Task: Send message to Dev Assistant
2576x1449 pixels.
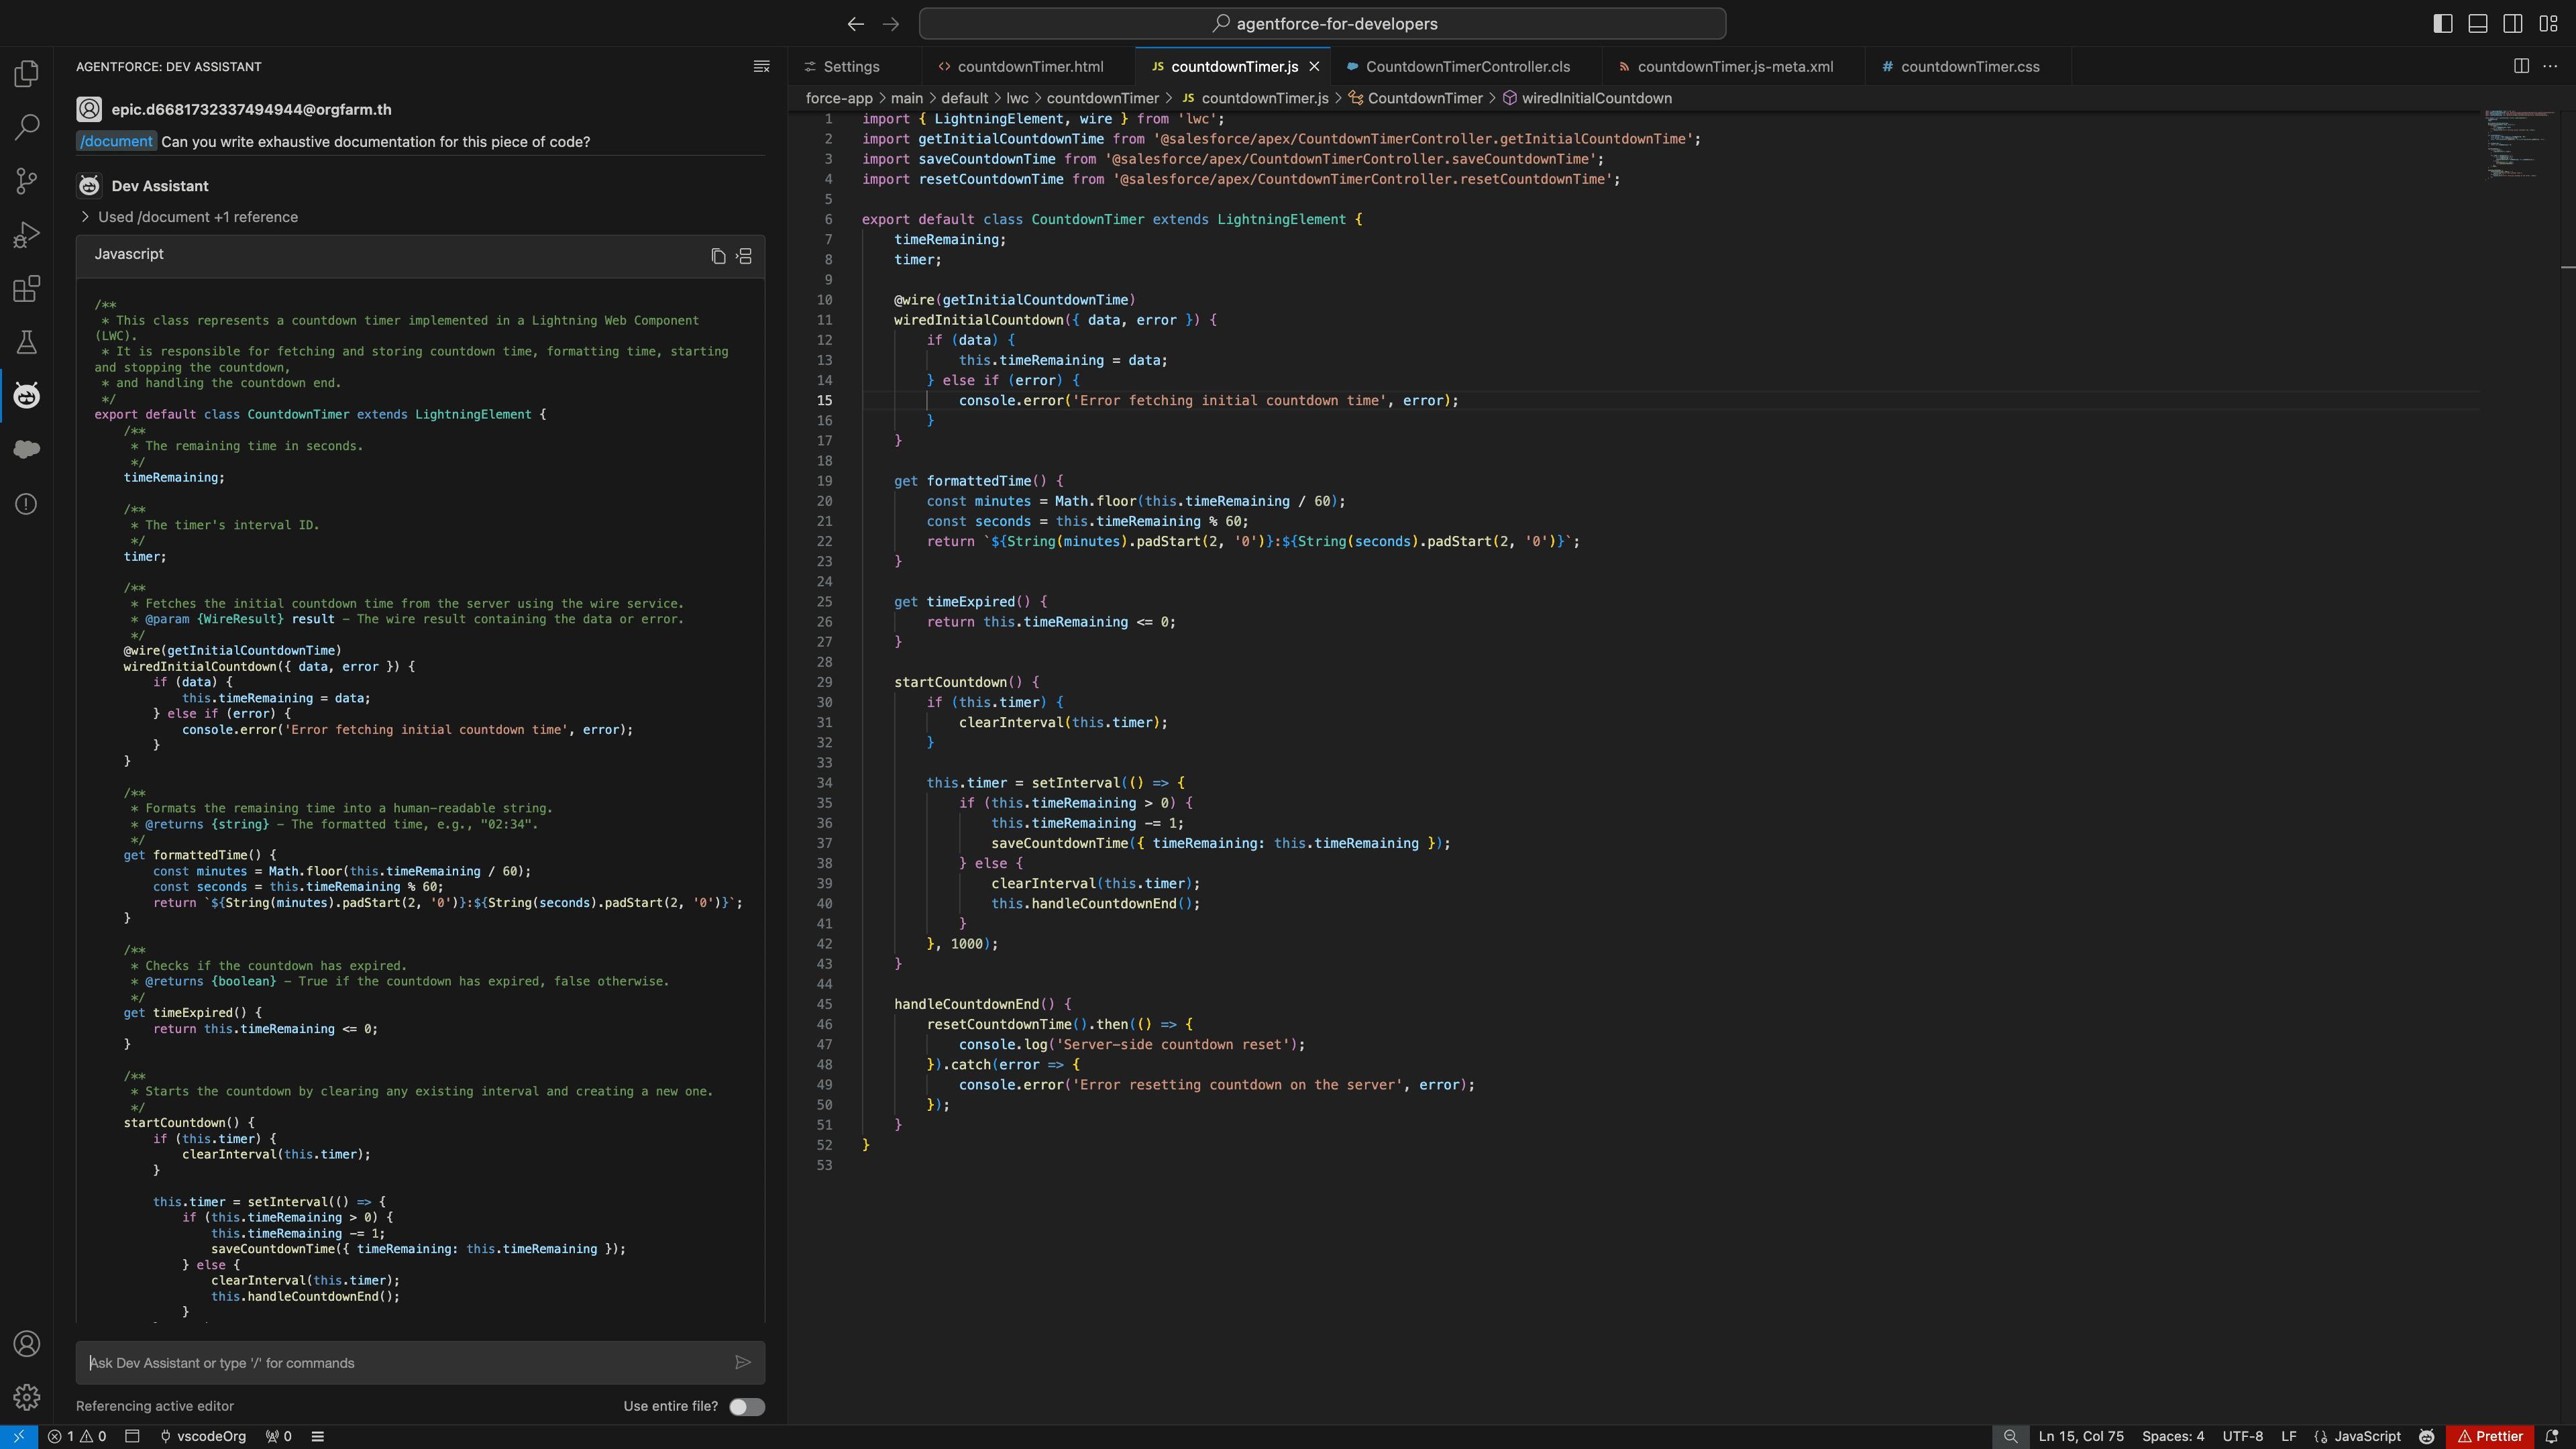Action: [x=743, y=1362]
